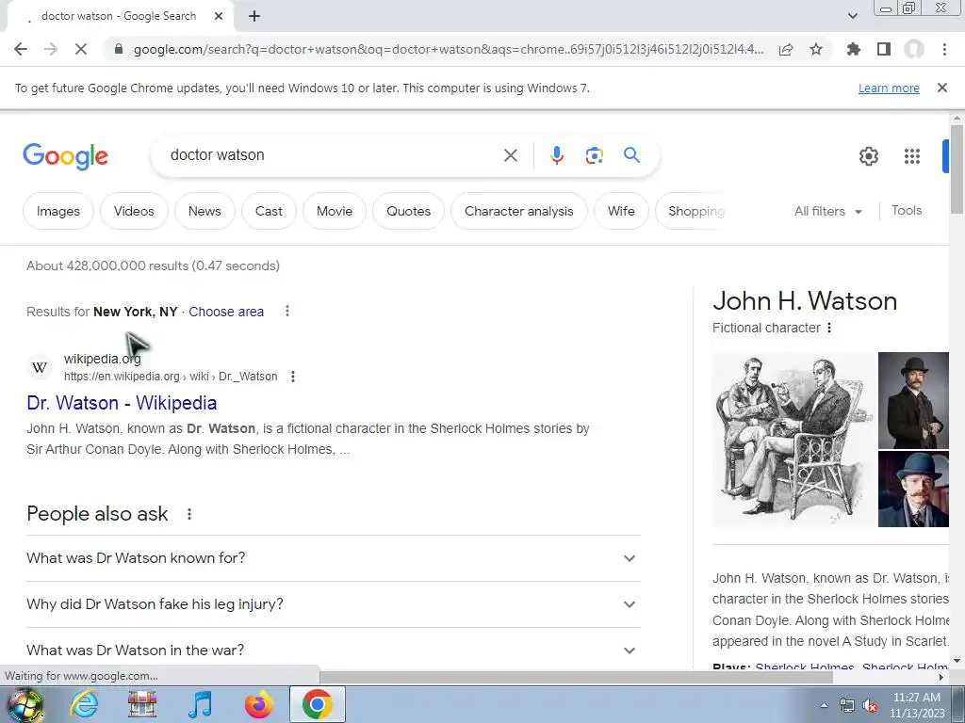Select the Movie filter chip
The height and width of the screenshot is (723, 965).
click(x=335, y=211)
